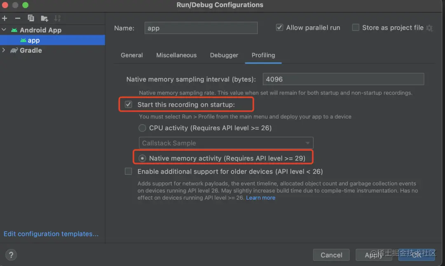Expand the Gradle tree node
The image size is (445, 266).
(4, 50)
